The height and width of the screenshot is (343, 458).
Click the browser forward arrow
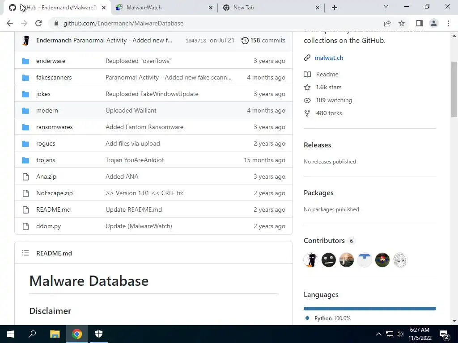24,23
